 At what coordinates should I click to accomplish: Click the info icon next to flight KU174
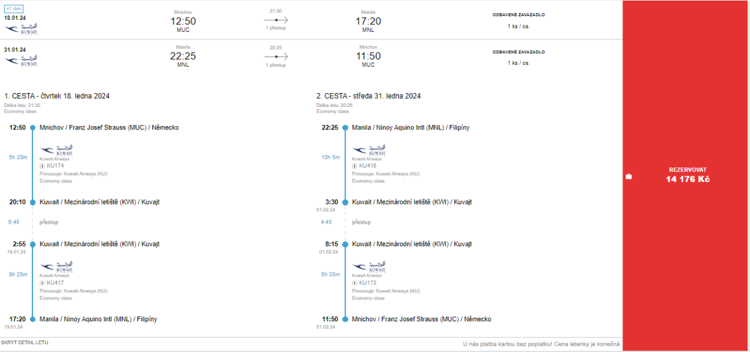[42, 166]
